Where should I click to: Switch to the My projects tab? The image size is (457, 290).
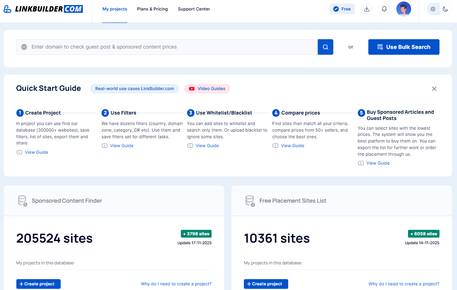(114, 9)
